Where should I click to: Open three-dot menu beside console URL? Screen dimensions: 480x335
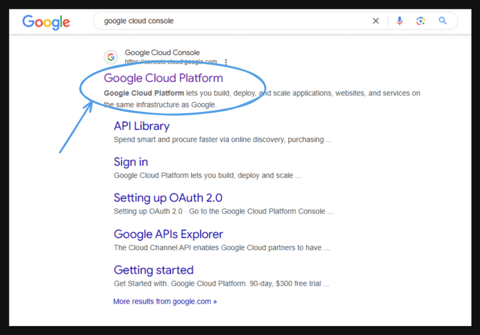pos(226,62)
